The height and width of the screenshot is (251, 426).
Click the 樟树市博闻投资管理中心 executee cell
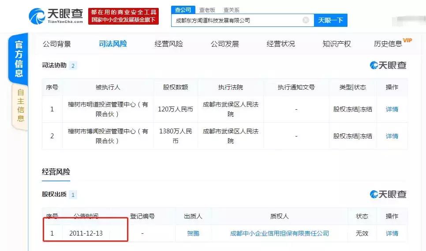pos(108,136)
